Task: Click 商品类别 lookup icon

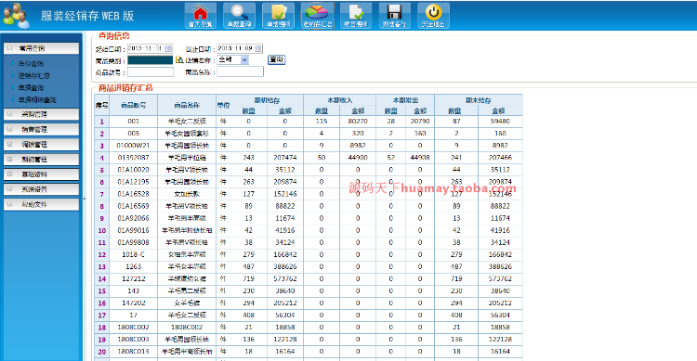Action: click(x=179, y=60)
